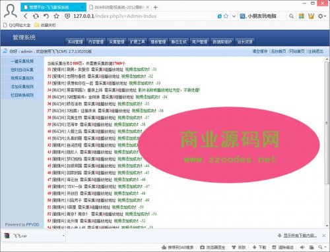Screen dimensions: 330x252
Task: Open the 采集管理 menu
Action: [x=117, y=41]
